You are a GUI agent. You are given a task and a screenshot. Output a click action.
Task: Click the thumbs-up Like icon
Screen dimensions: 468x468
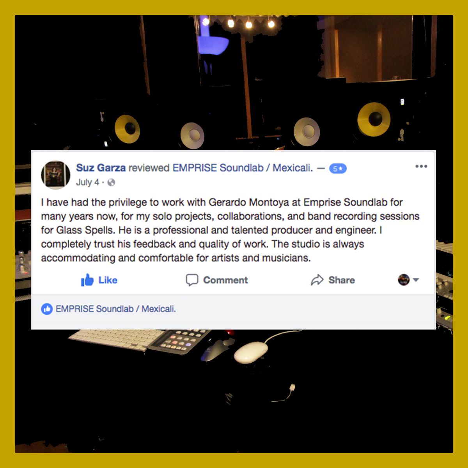tap(87, 280)
